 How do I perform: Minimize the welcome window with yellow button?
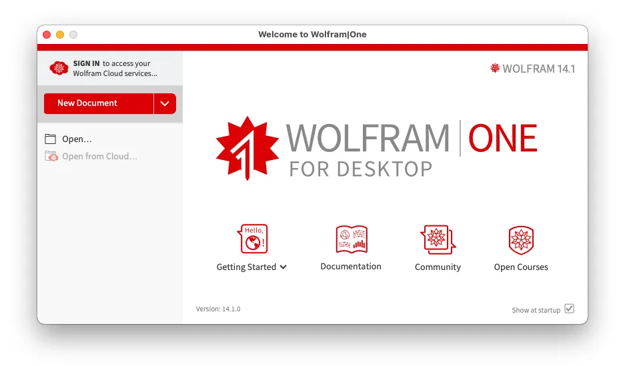[x=60, y=35]
